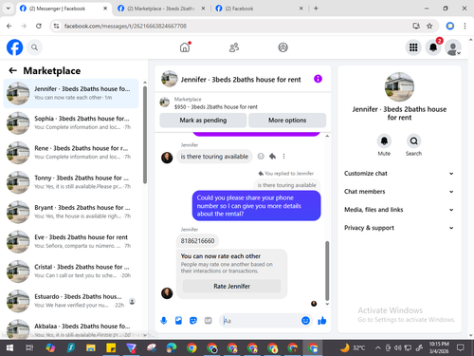The image size is (474, 356).
Task: Open the Friends icon in top navigation
Action: coord(234,47)
